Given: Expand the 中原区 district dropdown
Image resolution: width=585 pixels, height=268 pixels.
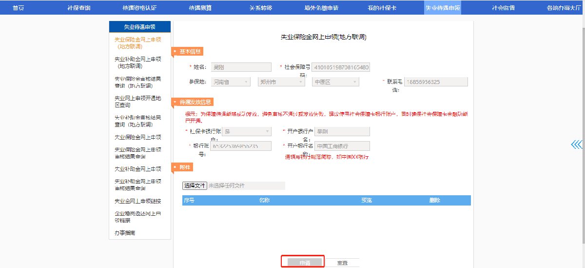Looking at the screenshot, I should coord(335,82).
